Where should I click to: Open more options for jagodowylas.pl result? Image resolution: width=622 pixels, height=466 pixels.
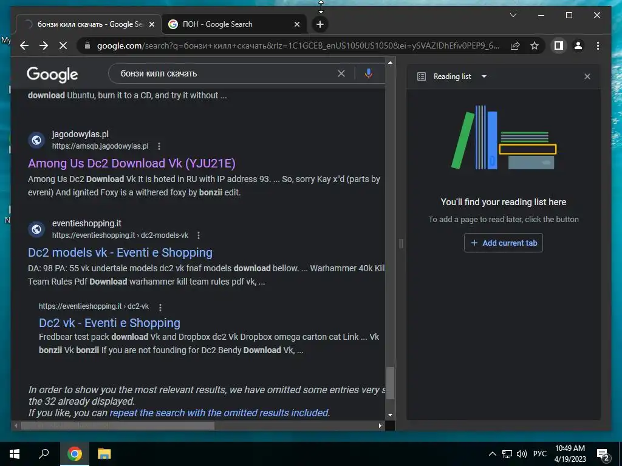click(159, 146)
